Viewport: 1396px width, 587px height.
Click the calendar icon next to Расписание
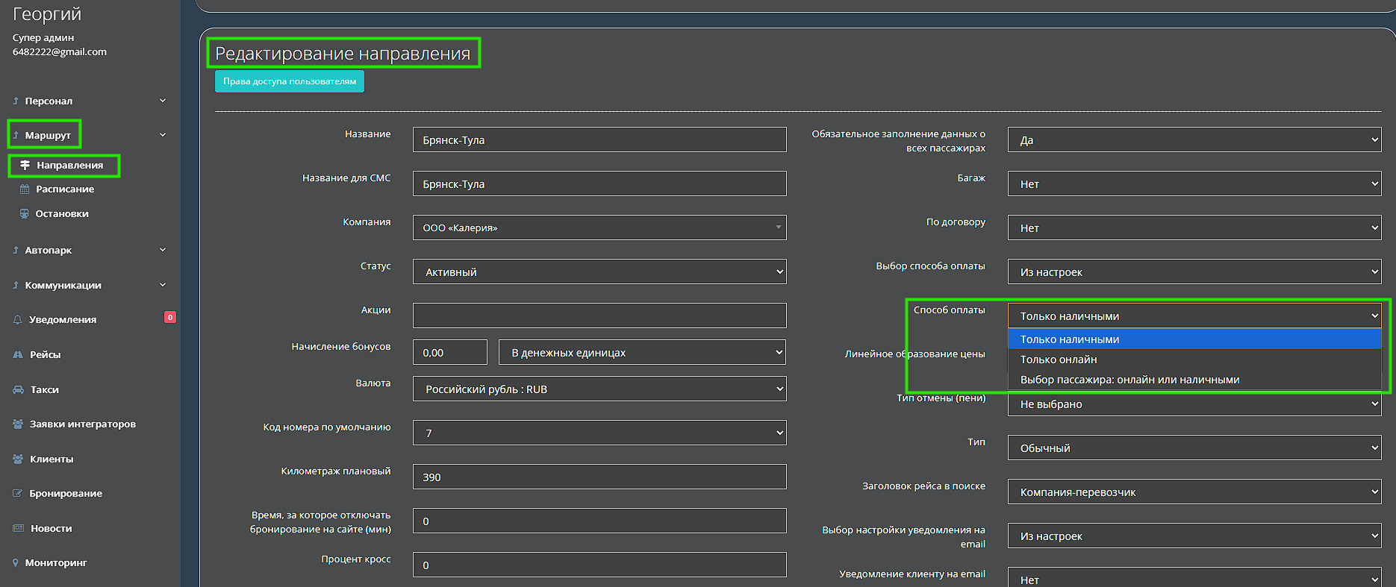point(25,189)
